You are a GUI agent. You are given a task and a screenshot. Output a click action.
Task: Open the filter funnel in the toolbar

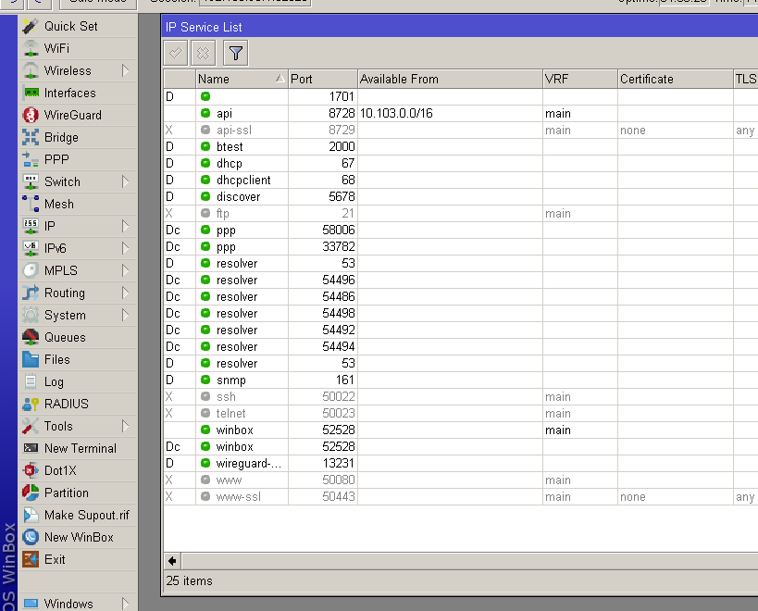[235, 53]
